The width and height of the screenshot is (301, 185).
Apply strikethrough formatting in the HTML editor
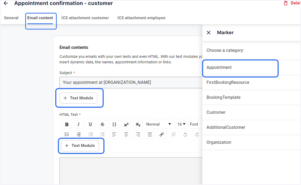102,124
